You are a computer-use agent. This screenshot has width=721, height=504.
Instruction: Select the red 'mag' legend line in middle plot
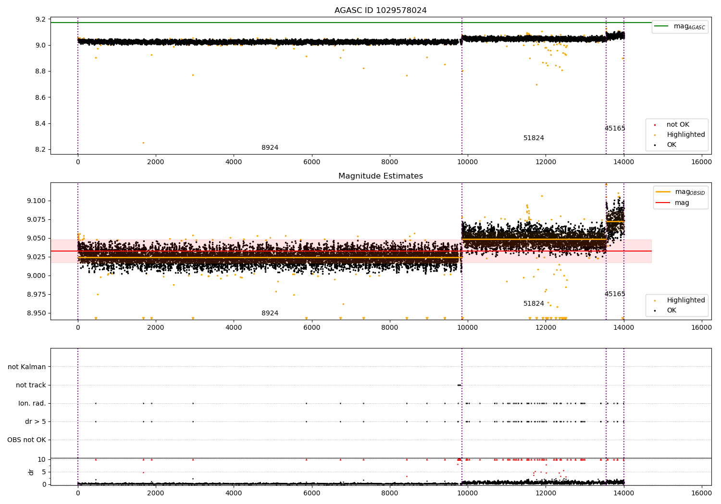click(663, 203)
